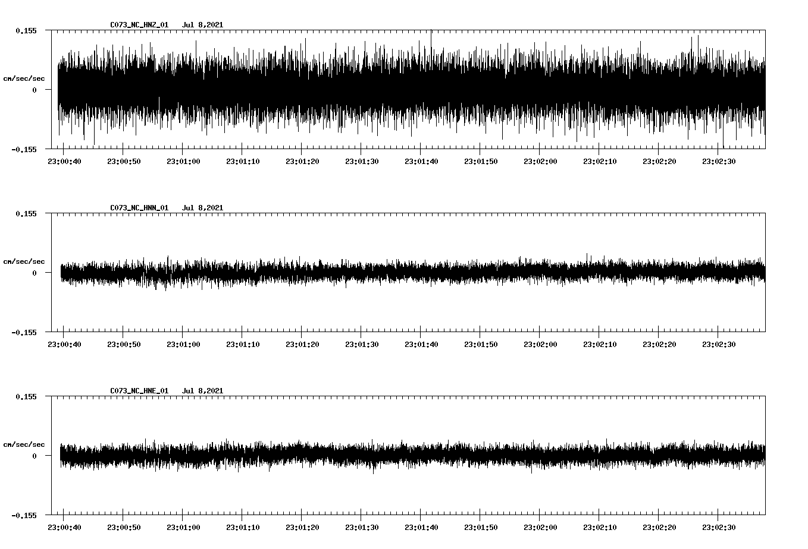Click the -0.155 lower limit on HNZ axis

(24, 149)
